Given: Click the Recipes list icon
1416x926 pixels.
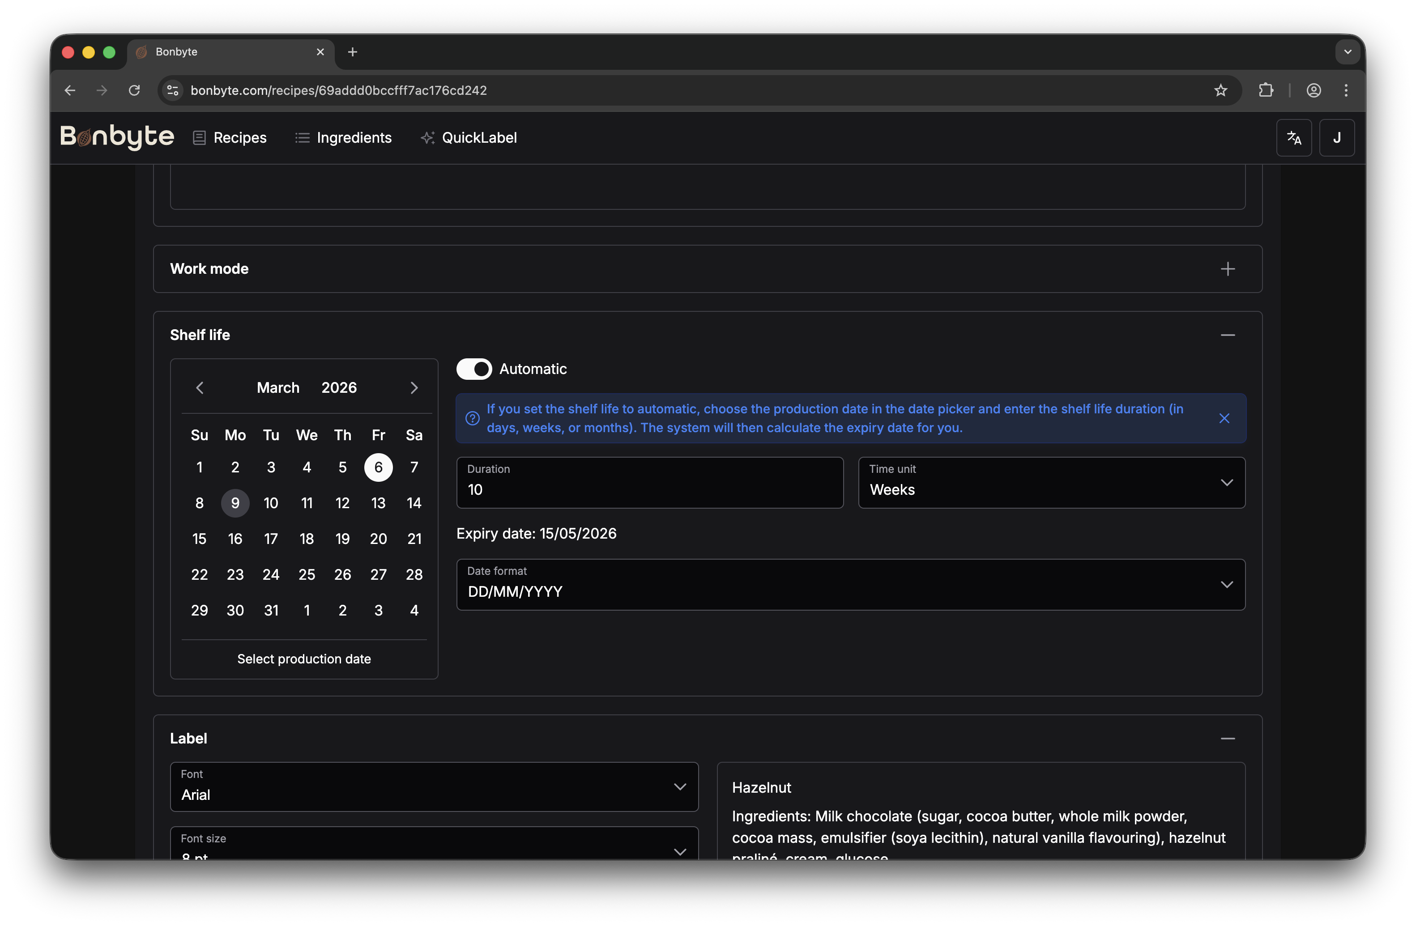Looking at the screenshot, I should (199, 137).
